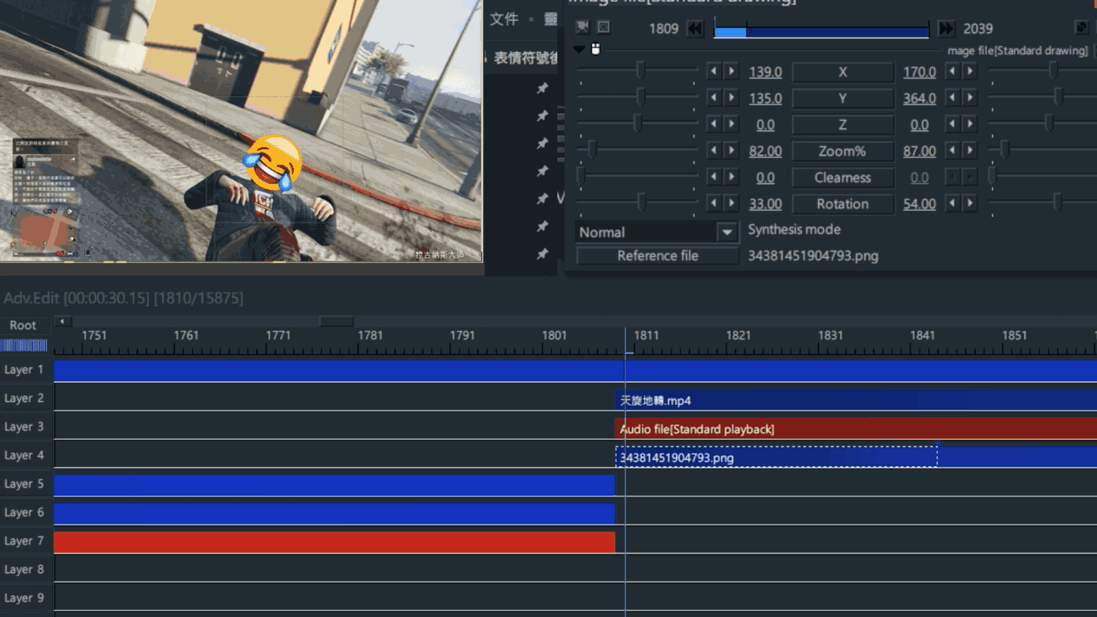
Task: Click the X parameter button
Action: point(842,72)
